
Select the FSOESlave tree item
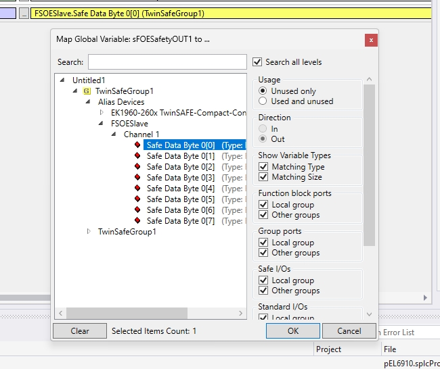[129, 124]
